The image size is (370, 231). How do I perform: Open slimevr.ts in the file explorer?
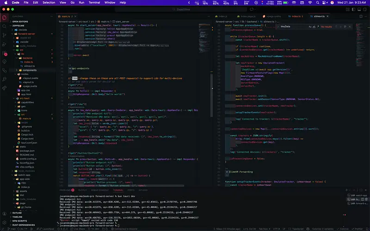tap(29, 66)
